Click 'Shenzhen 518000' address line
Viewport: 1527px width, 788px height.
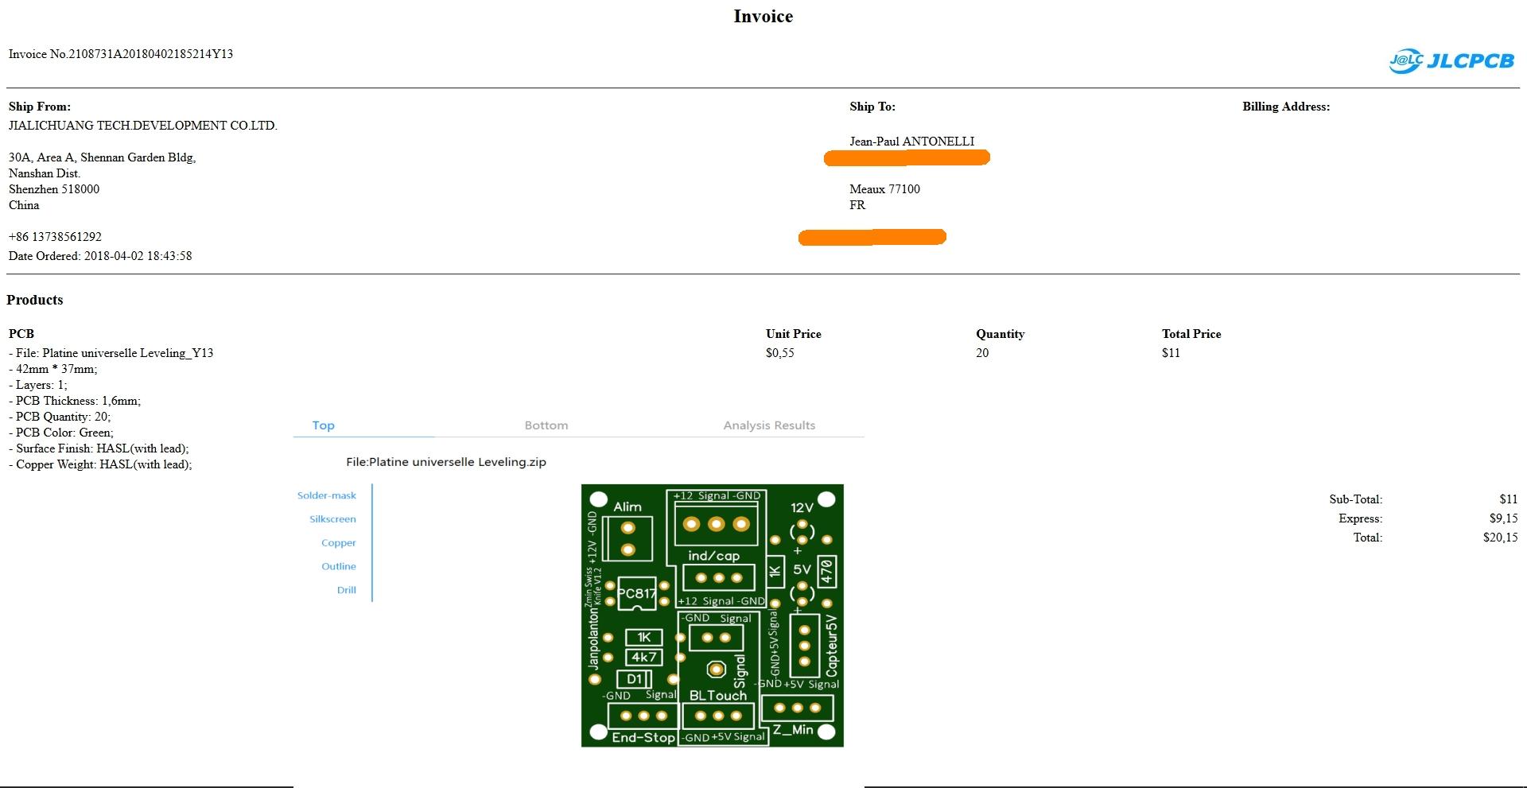coord(54,189)
